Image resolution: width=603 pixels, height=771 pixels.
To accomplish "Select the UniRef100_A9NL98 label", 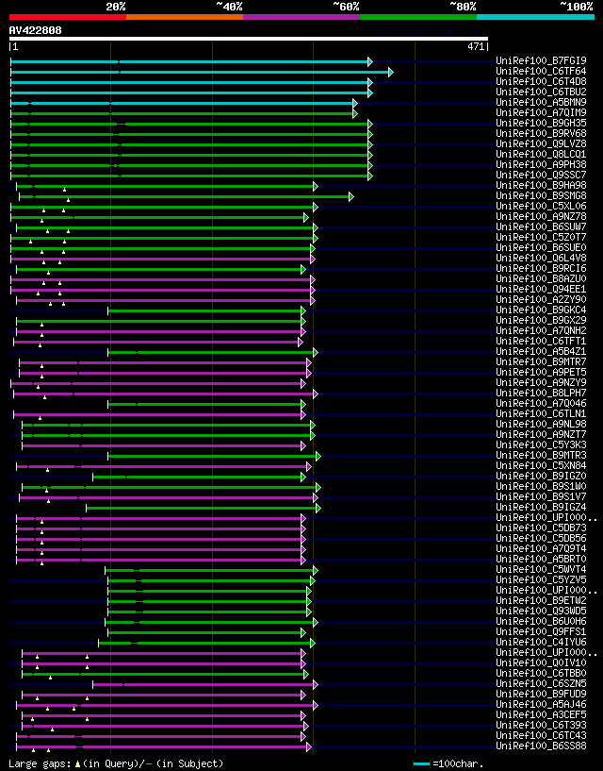I will (x=541, y=424).
